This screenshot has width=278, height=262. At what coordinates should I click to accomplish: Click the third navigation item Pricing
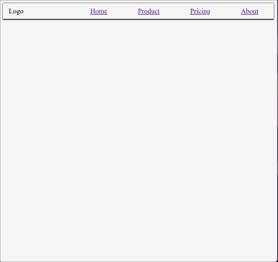click(x=200, y=11)
